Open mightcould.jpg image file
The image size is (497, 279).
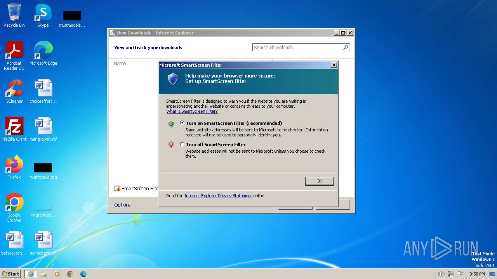point(43,170)
